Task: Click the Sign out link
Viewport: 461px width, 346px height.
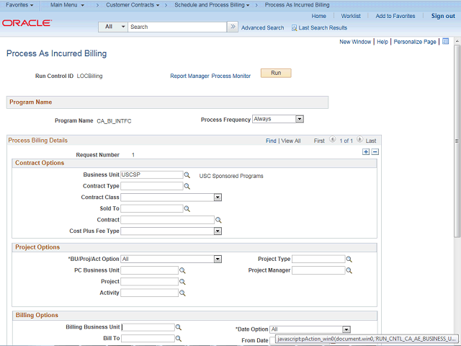Action: pyautogui.click(x=442, y=16)
